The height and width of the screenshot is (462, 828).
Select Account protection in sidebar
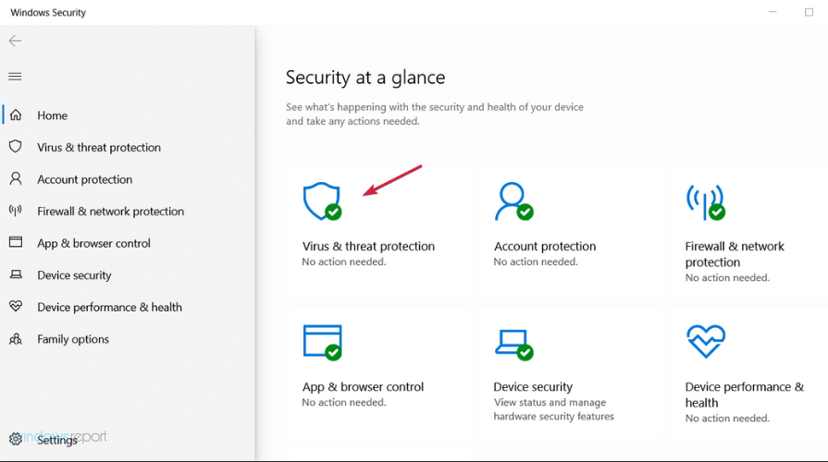84,179
